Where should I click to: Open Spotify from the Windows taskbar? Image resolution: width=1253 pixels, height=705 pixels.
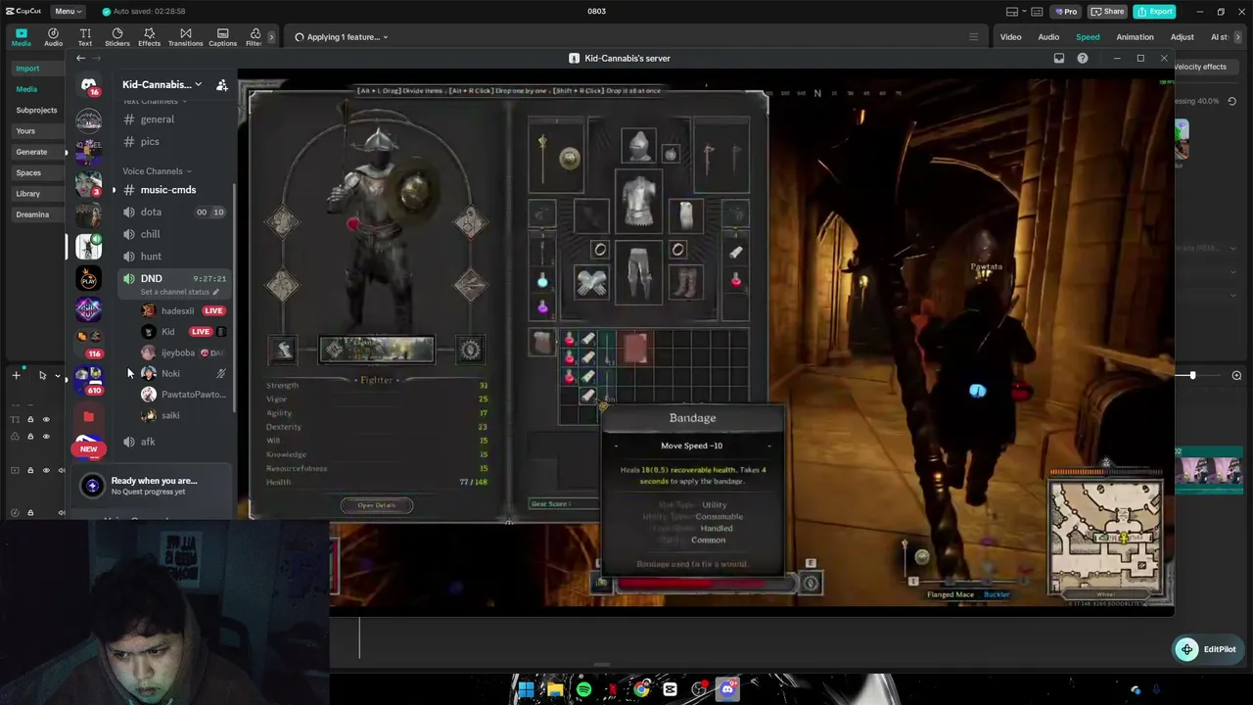coord(583,689)
